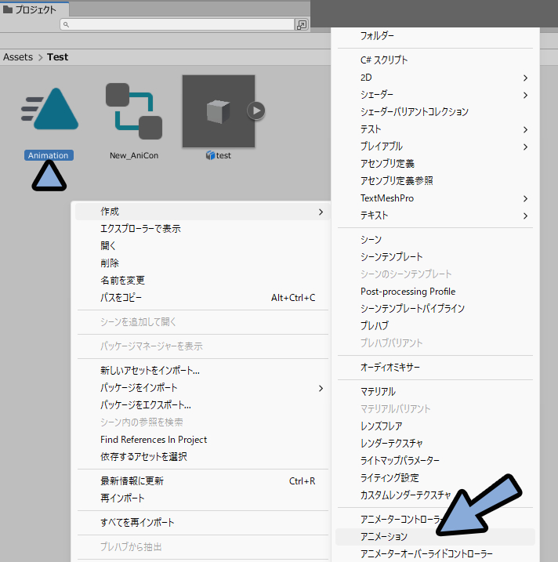Screen dimensions: 558x562
Task: Choose 依存するアセットを選択
Action: (x=203, y=457)
